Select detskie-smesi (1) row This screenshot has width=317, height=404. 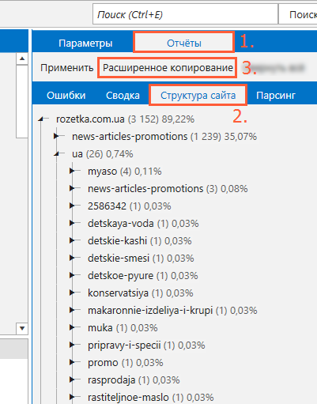tap(141, 259)
